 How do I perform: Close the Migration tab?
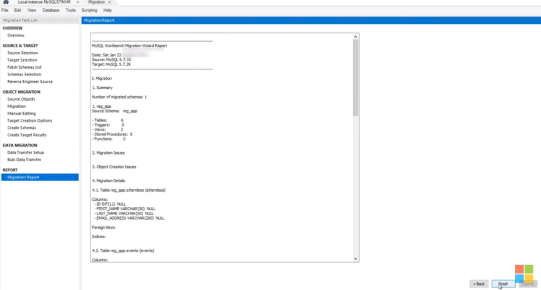tap(110, 2)
